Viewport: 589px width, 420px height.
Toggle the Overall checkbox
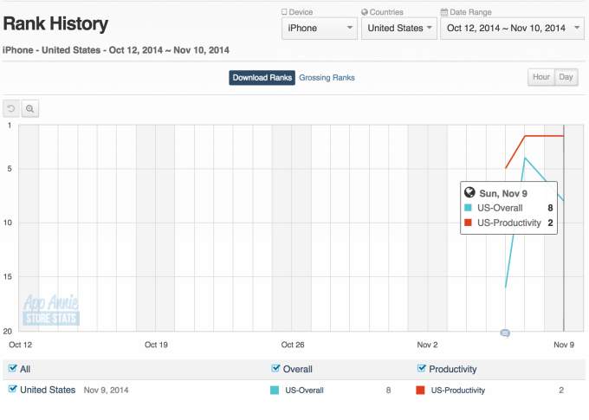(x=275, y=369)
